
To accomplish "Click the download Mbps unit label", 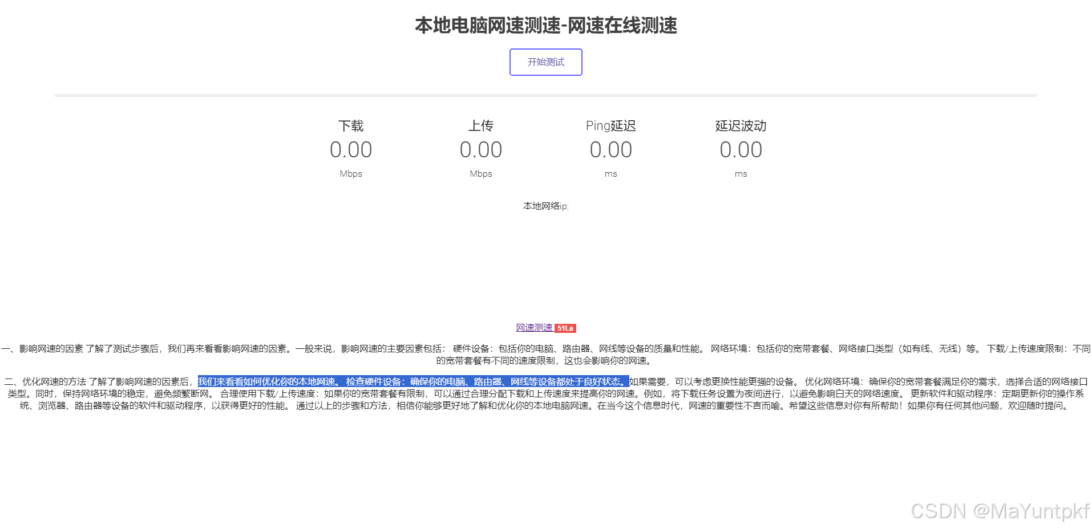I will [x=350, y=174].
